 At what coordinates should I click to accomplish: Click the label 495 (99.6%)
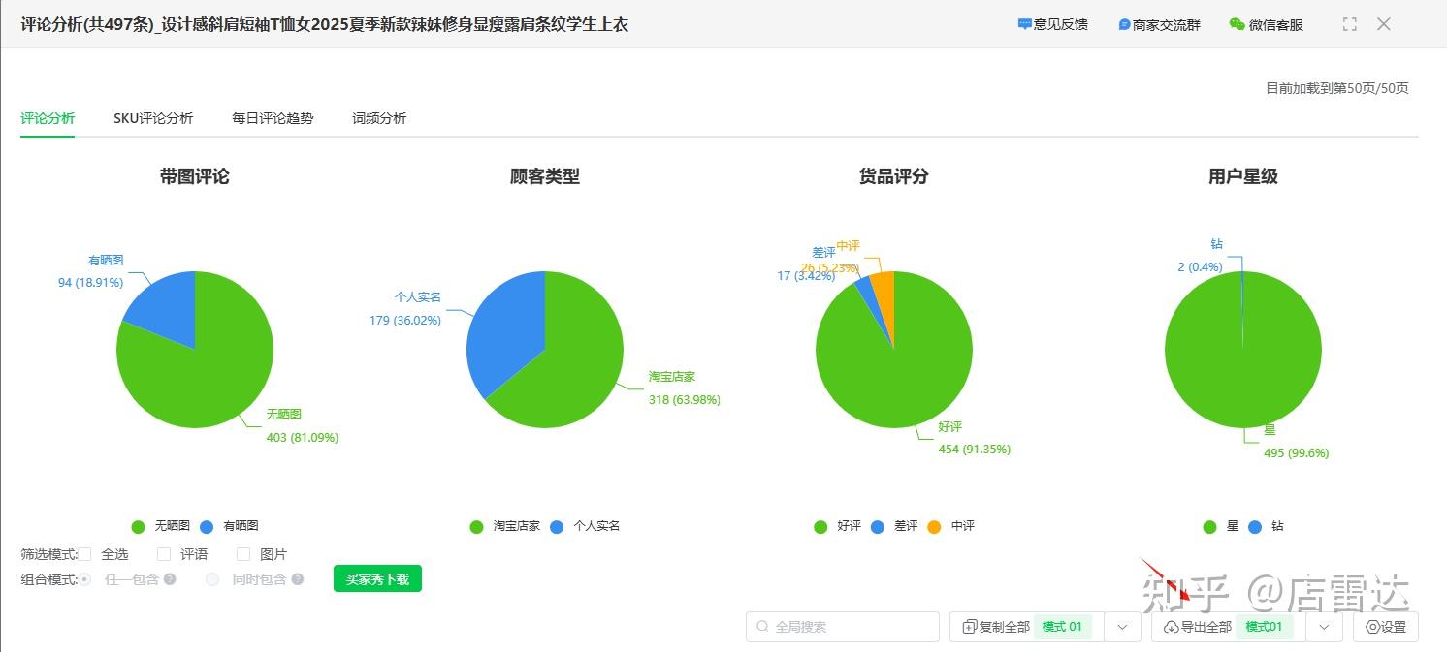tap(1297, 452)
